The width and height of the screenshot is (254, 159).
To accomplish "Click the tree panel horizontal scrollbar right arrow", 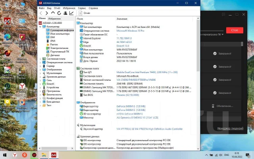I will coord(72,148).
